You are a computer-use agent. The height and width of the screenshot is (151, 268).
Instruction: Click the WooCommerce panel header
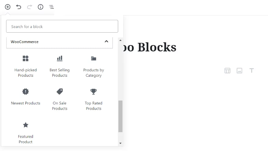(59, 42)
